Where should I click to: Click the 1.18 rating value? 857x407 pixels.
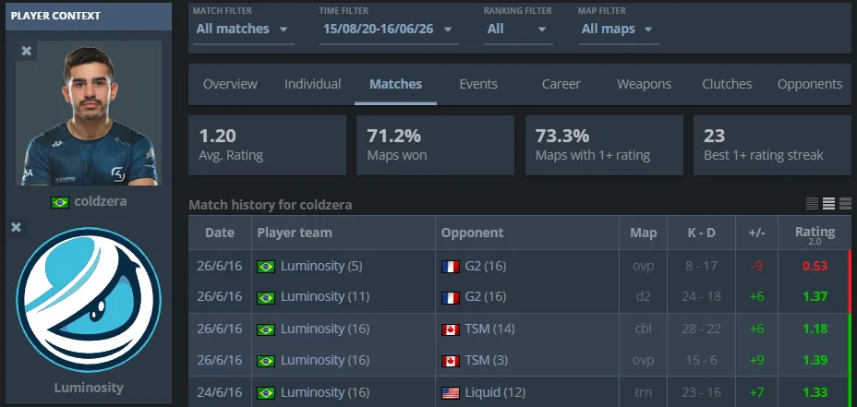[815, 329]
